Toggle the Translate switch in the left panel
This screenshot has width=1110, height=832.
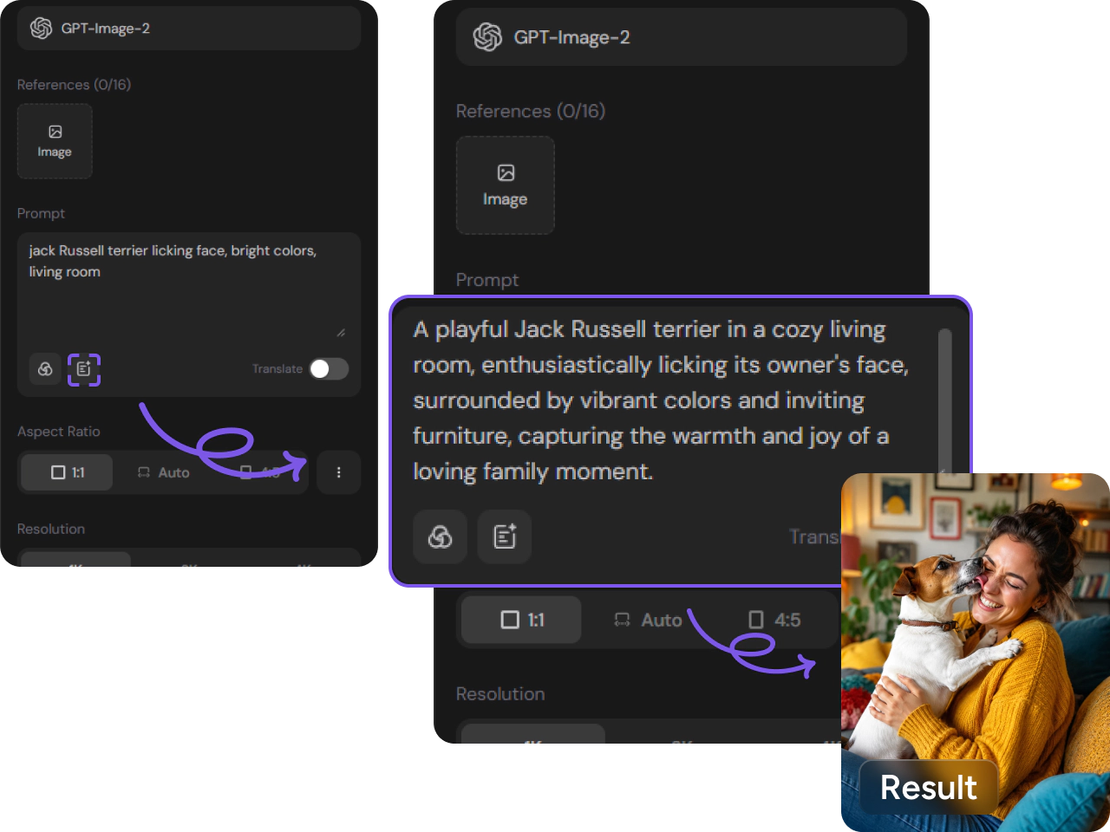[330, 369]
